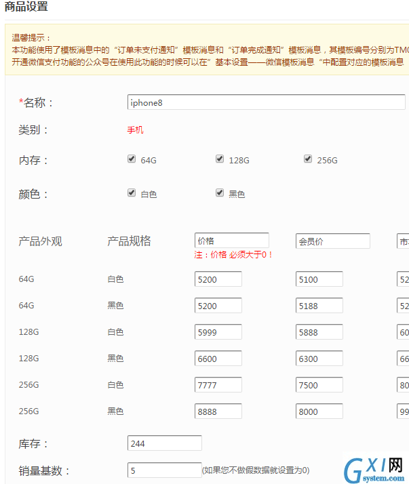The width and height of the screenshot is (409, 484).
Task: Click the red 手机 category text
Action: [x=135, y=130]
